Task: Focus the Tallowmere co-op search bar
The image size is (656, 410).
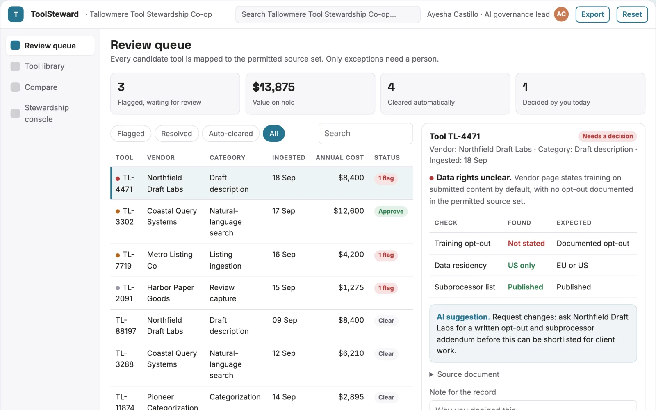Action: (x=328, y=14)
